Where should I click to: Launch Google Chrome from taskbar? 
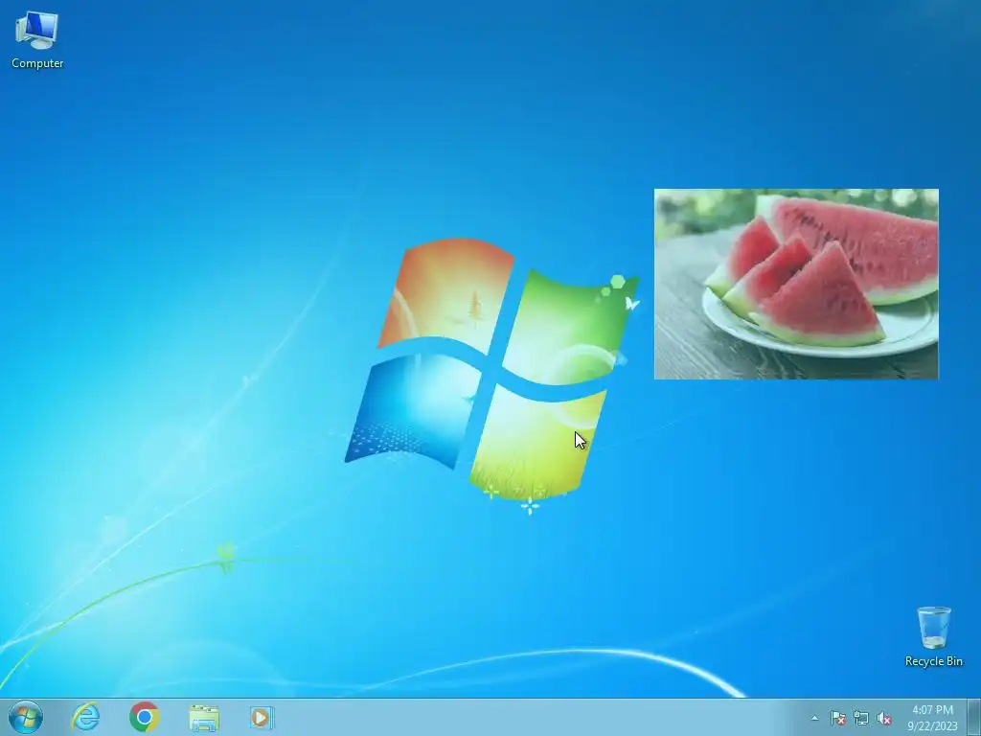click(145, 717)
